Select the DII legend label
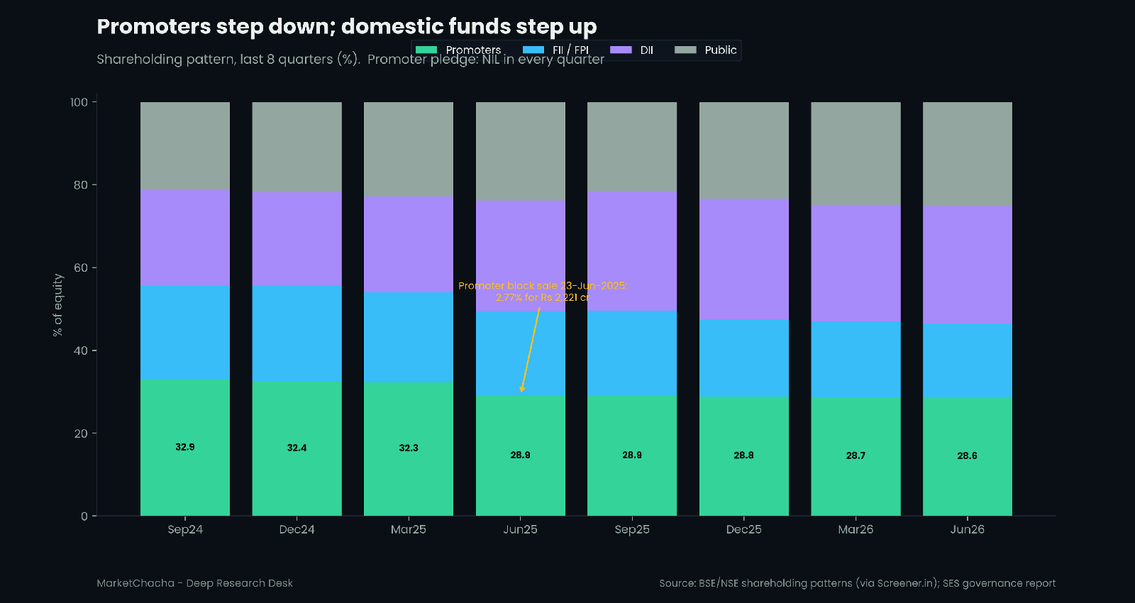This screenshot has width=1135, height=603. click(x=646, y=50)
